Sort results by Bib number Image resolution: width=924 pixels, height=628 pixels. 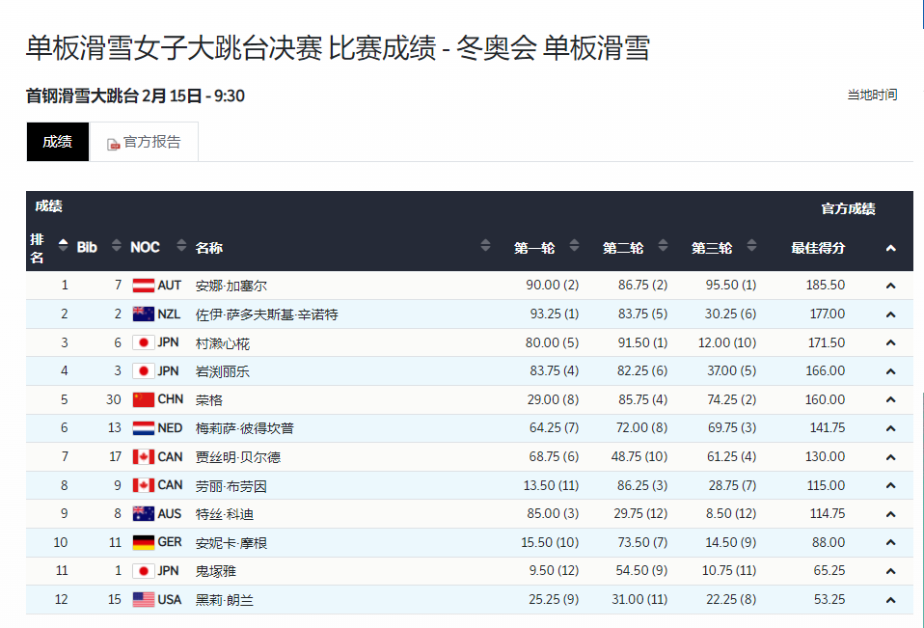[117, 247]
